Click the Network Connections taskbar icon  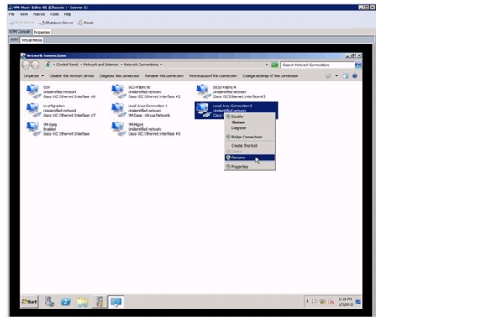(116, 301)
